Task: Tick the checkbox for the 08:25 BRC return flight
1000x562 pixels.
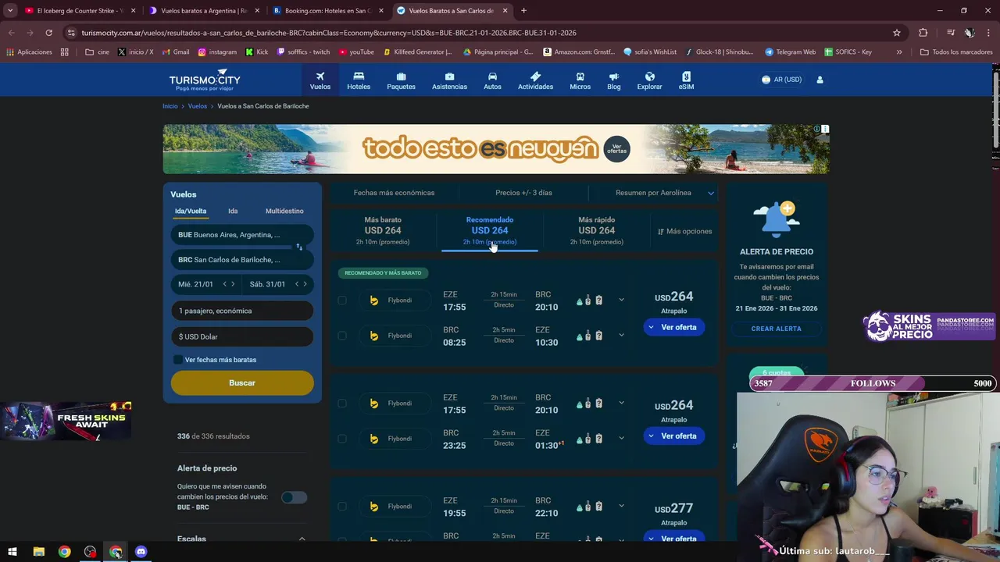Action: pyautogui.click(x=342, y=336)
